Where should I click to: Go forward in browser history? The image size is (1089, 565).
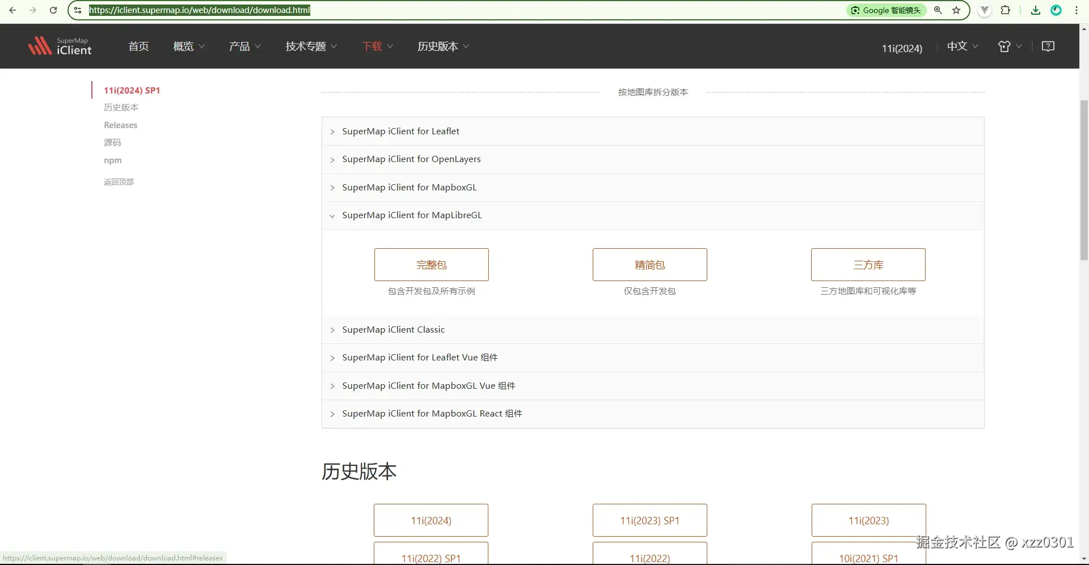click(x=33, y=10)
